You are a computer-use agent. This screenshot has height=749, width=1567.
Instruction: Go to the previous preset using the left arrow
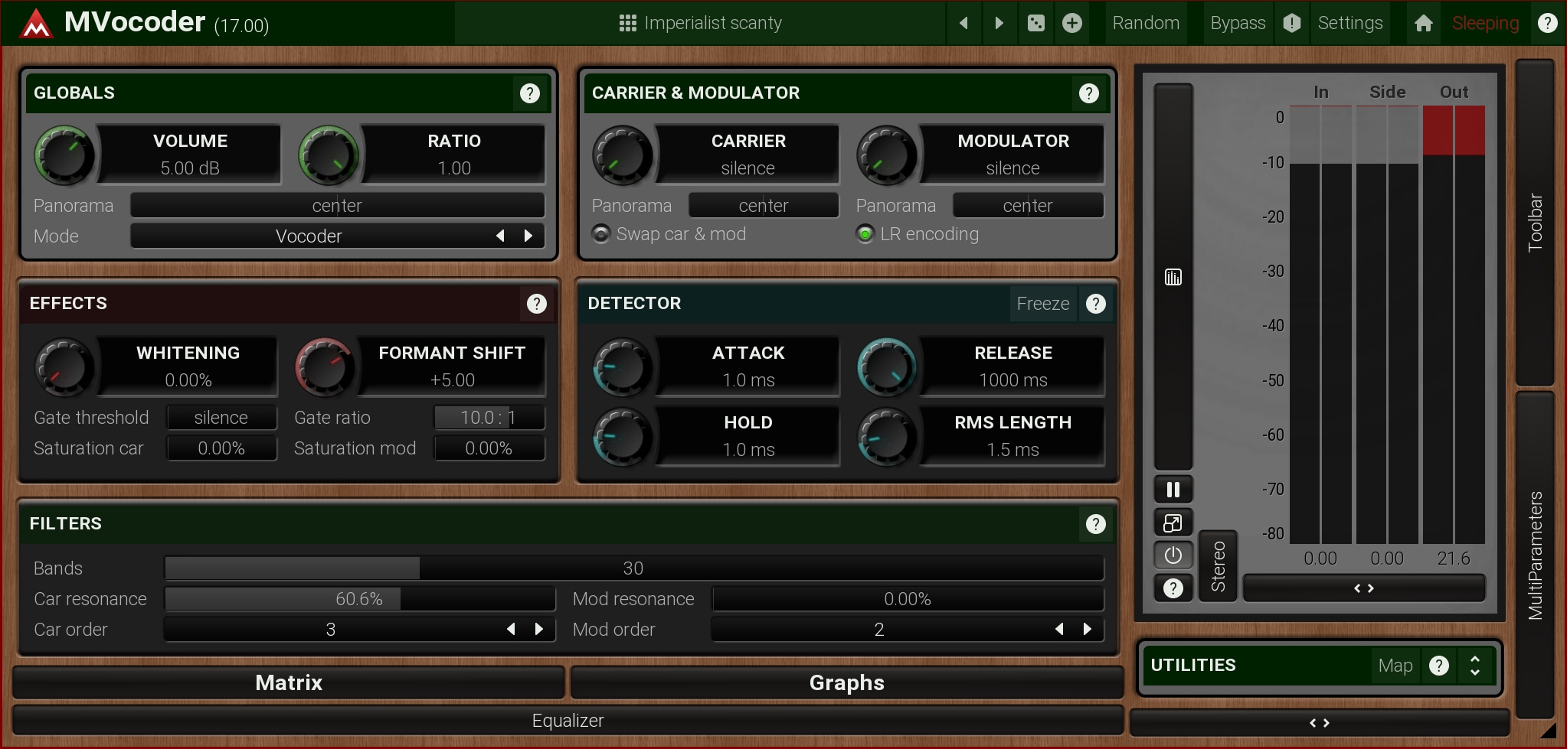[964, 23]
